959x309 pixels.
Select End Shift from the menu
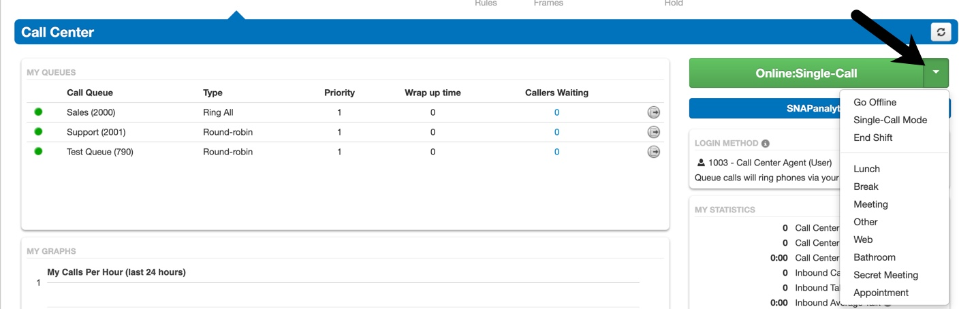pyautogui.click(x=872, y=137)
